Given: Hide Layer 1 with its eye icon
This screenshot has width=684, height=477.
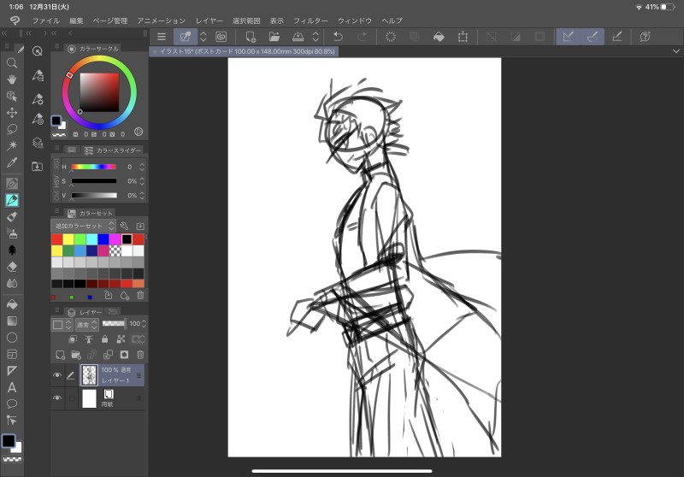Looking at the screenshot, I should [57, 375].
